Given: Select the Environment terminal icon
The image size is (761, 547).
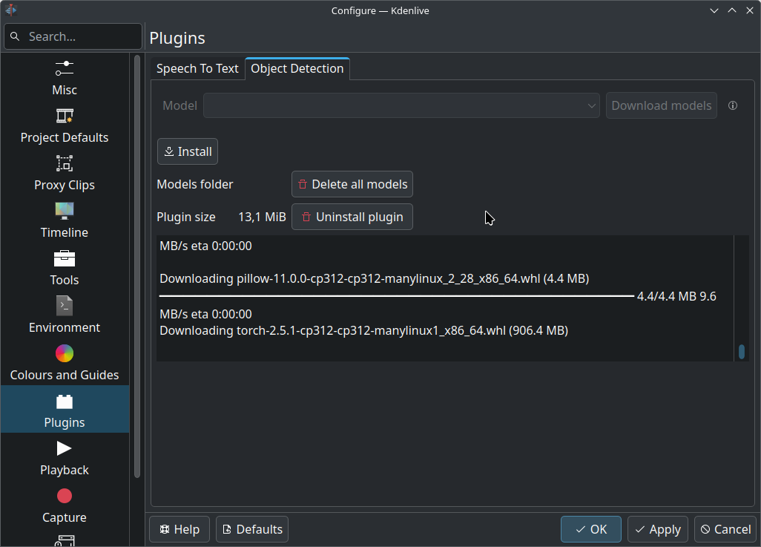Looking at the screenshot, I should [65, 306].
